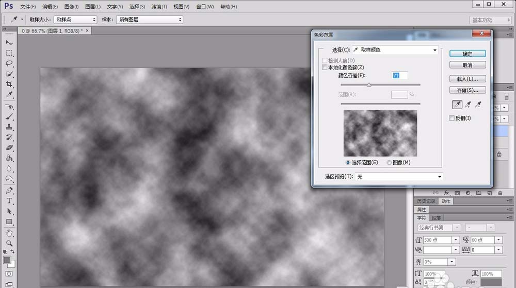Open the 选区预览 dropdown
Screen dimensions: 516x288
click(399, 177)
